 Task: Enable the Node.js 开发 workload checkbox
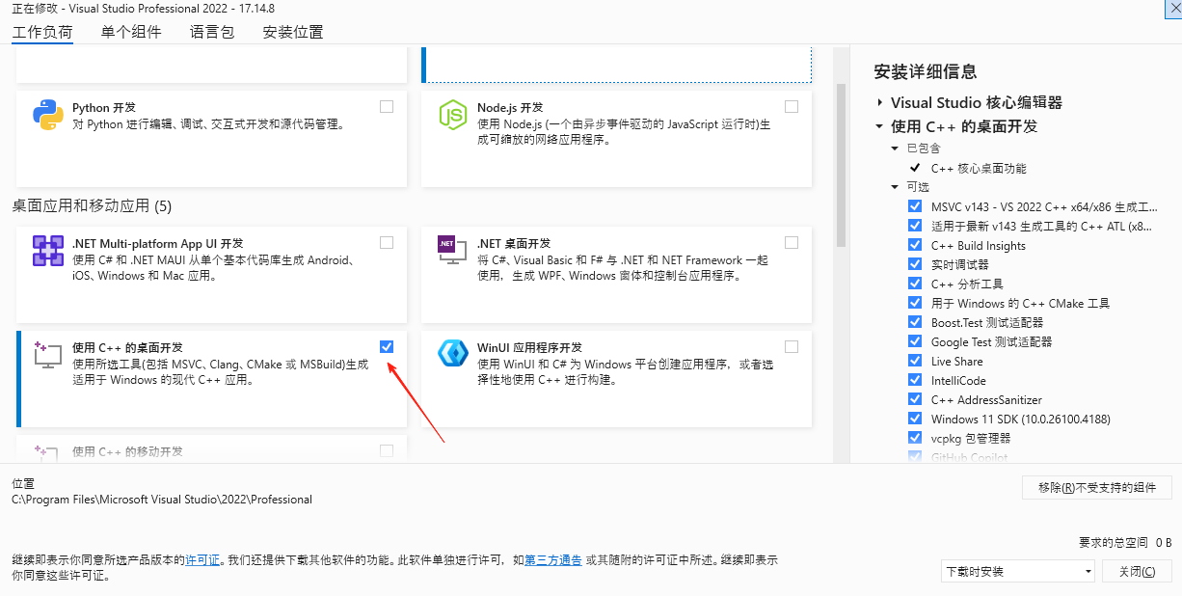[x=792, y=107]
